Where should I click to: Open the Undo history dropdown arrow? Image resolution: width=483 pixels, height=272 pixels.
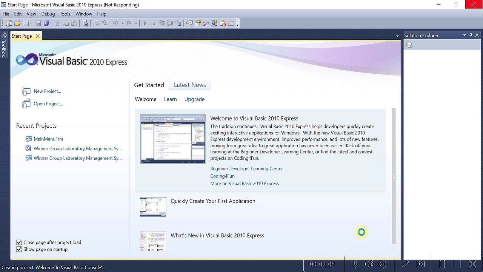click(123, 23)
